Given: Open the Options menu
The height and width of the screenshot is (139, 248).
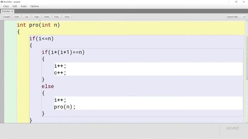Looking at the screenshot, I should point(34,6).
